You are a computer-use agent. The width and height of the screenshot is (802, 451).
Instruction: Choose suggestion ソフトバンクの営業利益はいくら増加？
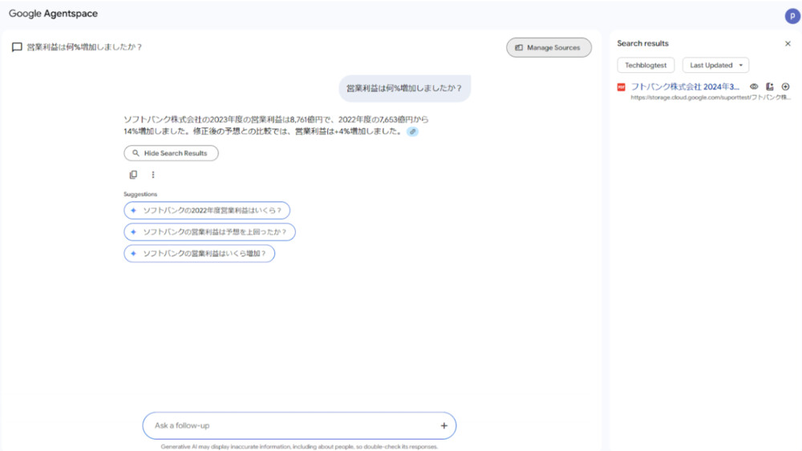tap(199, 253)
